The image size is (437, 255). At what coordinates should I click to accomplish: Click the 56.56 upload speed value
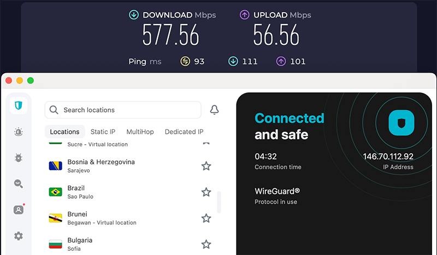(276, 35)
